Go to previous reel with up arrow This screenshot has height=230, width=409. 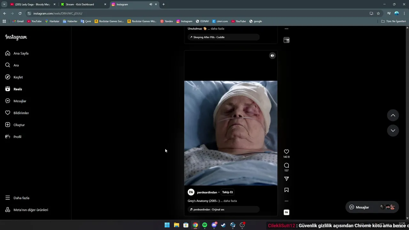393,115
